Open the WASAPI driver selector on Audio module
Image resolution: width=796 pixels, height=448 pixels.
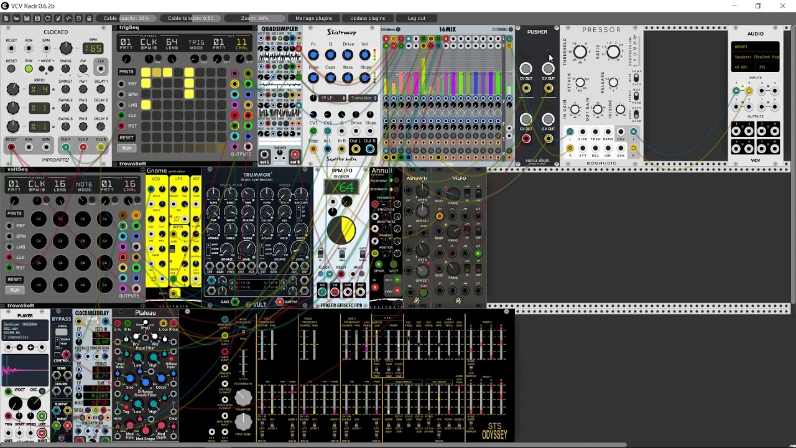pos(755,47)
